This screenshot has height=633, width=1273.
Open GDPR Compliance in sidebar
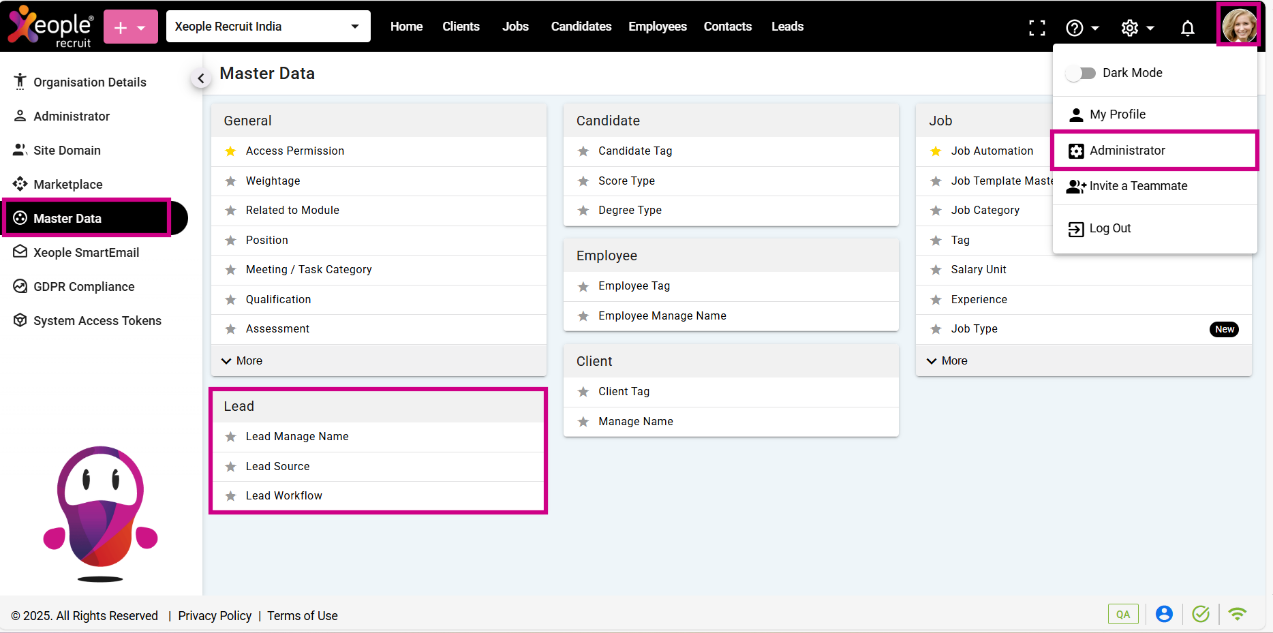tap(84, 287)
